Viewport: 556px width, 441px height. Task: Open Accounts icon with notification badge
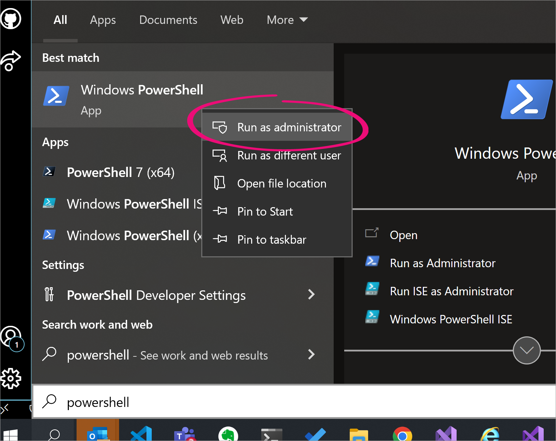(11, 337)
